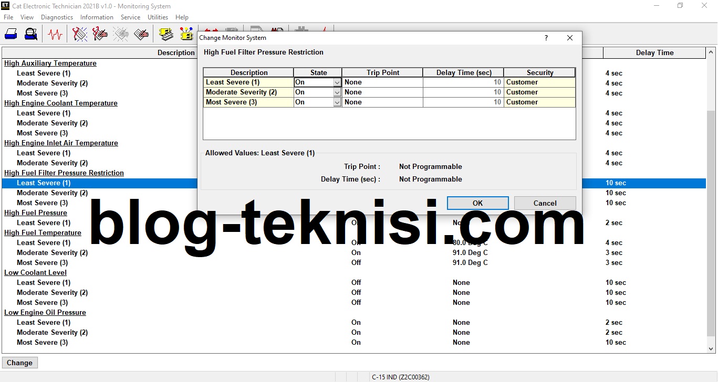This screenshot has height=382, width=718.
Task: Open the State dropdown for Least Severe (1)
Action: pyautogui.click(x=337, y=82)
